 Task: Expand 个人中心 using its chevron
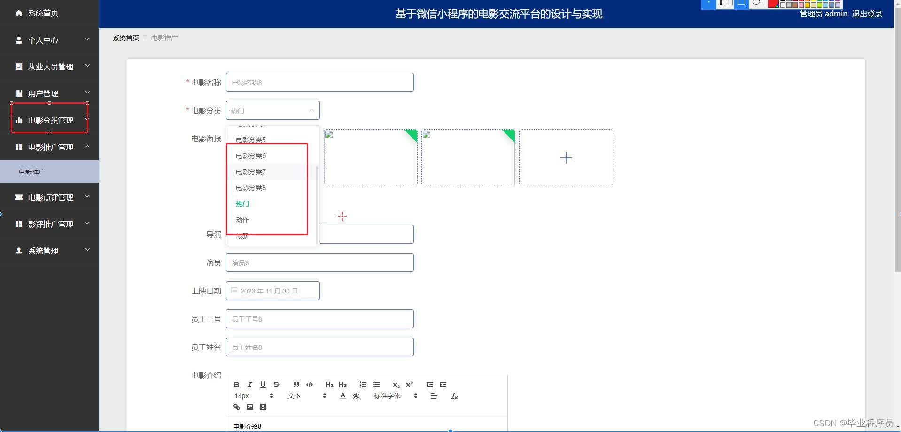(x=87, y=39)
